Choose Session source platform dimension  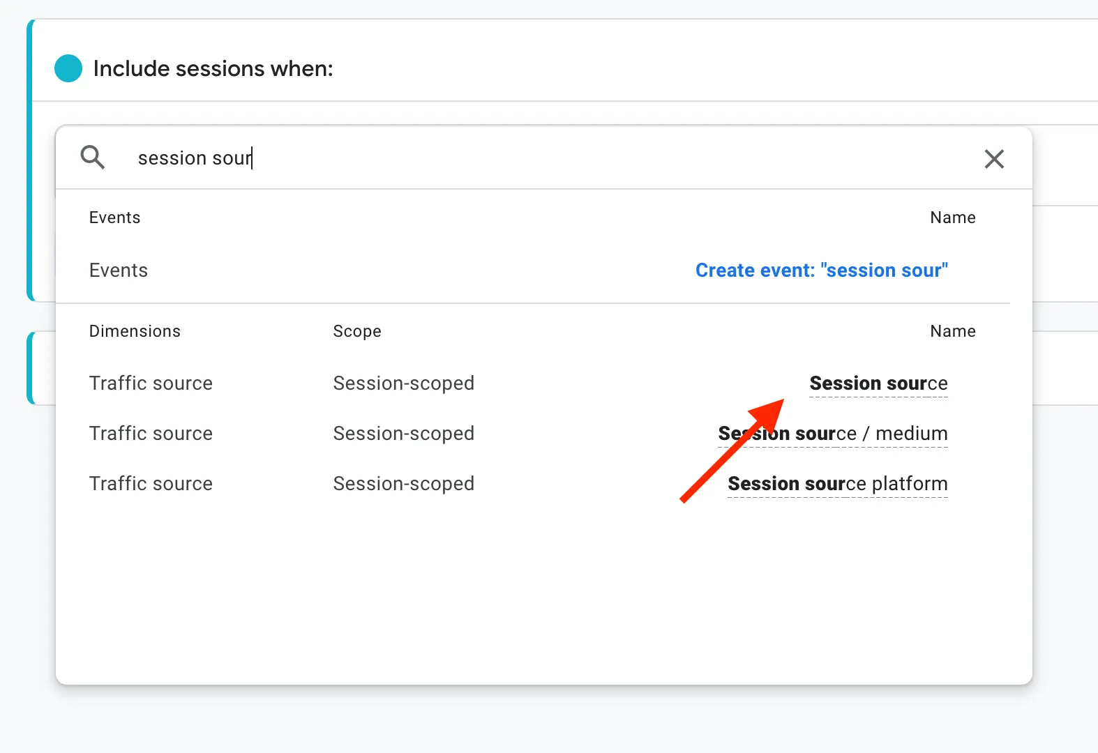(x=838, y=484)
